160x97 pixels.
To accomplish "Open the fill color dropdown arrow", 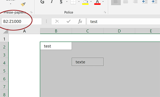I will click(x=91, y=2).
